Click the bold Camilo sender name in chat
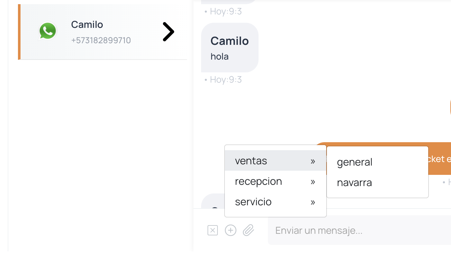This screenshot has width=451, height=253. point(229,41)
